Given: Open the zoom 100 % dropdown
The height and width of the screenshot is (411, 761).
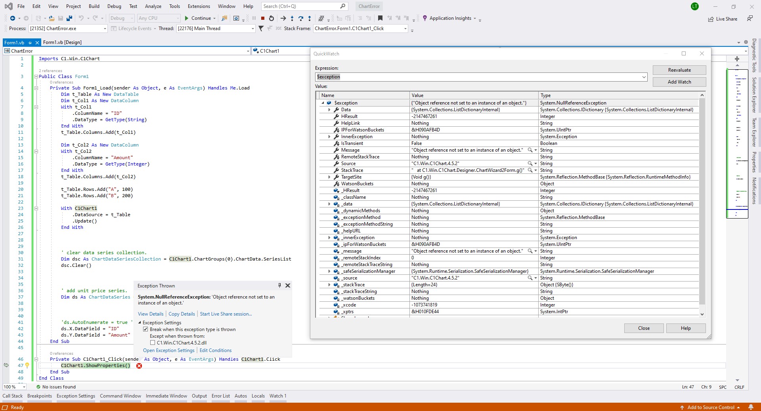Looking at the screenshot, I should 24,387.
